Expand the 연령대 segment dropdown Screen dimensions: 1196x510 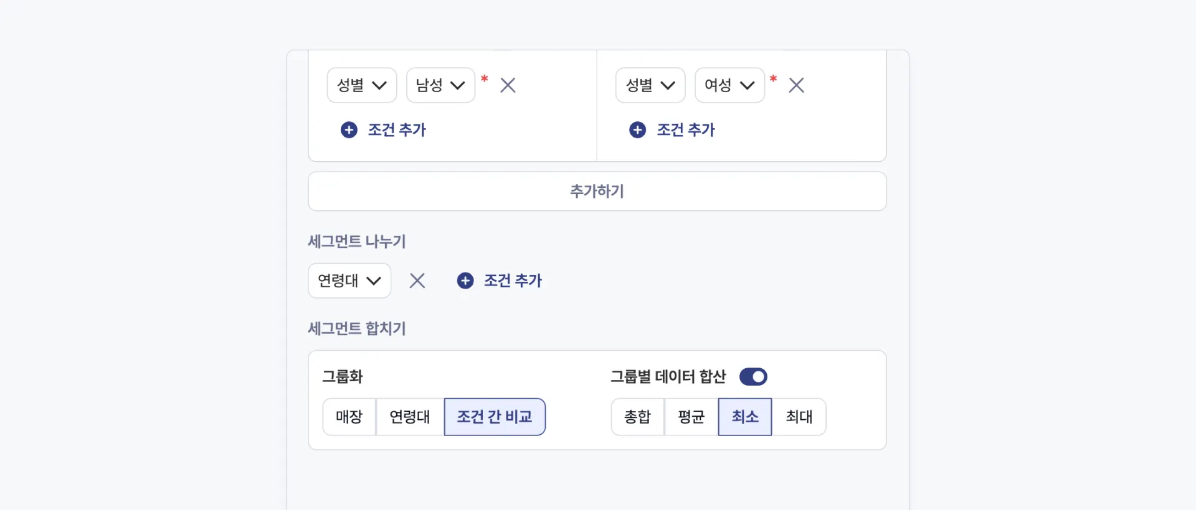click(x=349, y=280)
